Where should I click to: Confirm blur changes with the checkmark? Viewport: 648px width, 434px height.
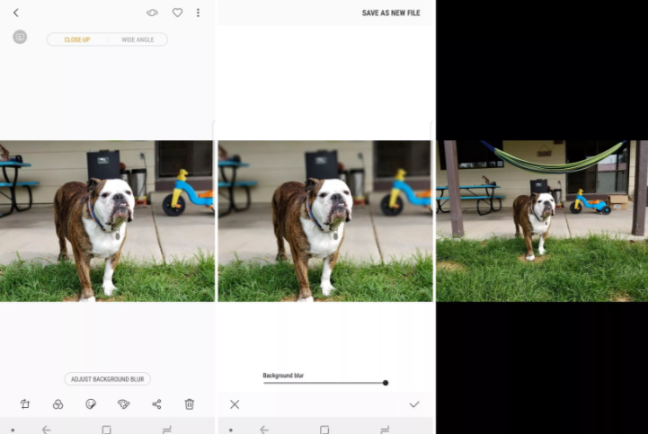pos(414,404)
